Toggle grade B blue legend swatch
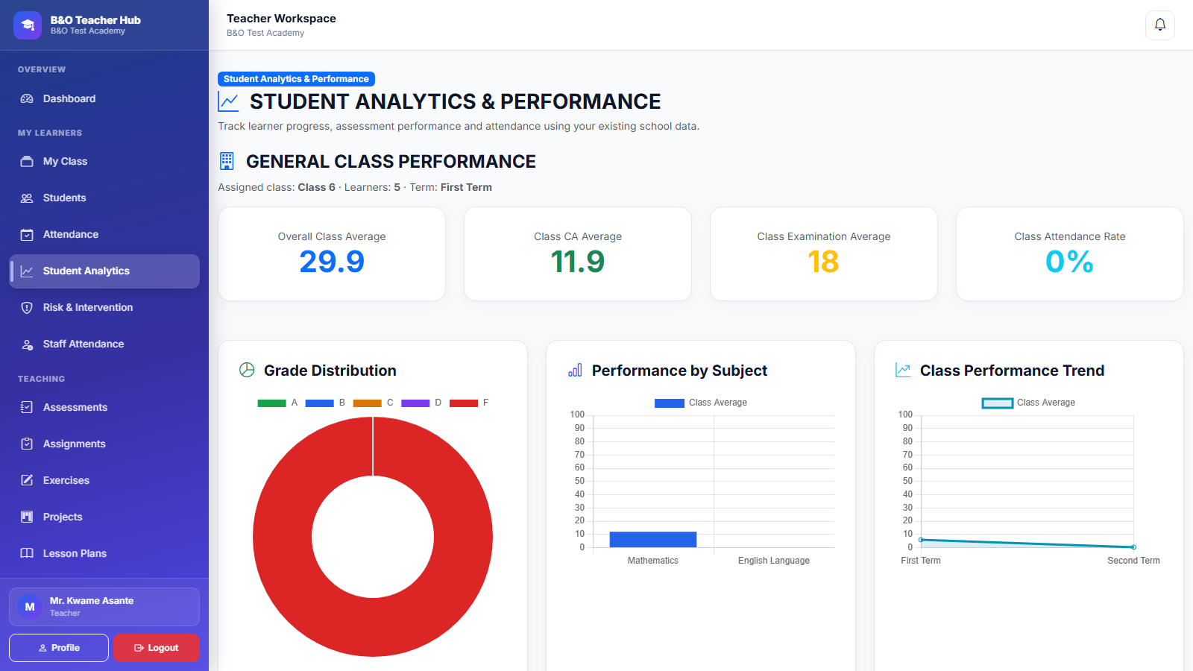The image size is (1193, 671). [320, 403]
